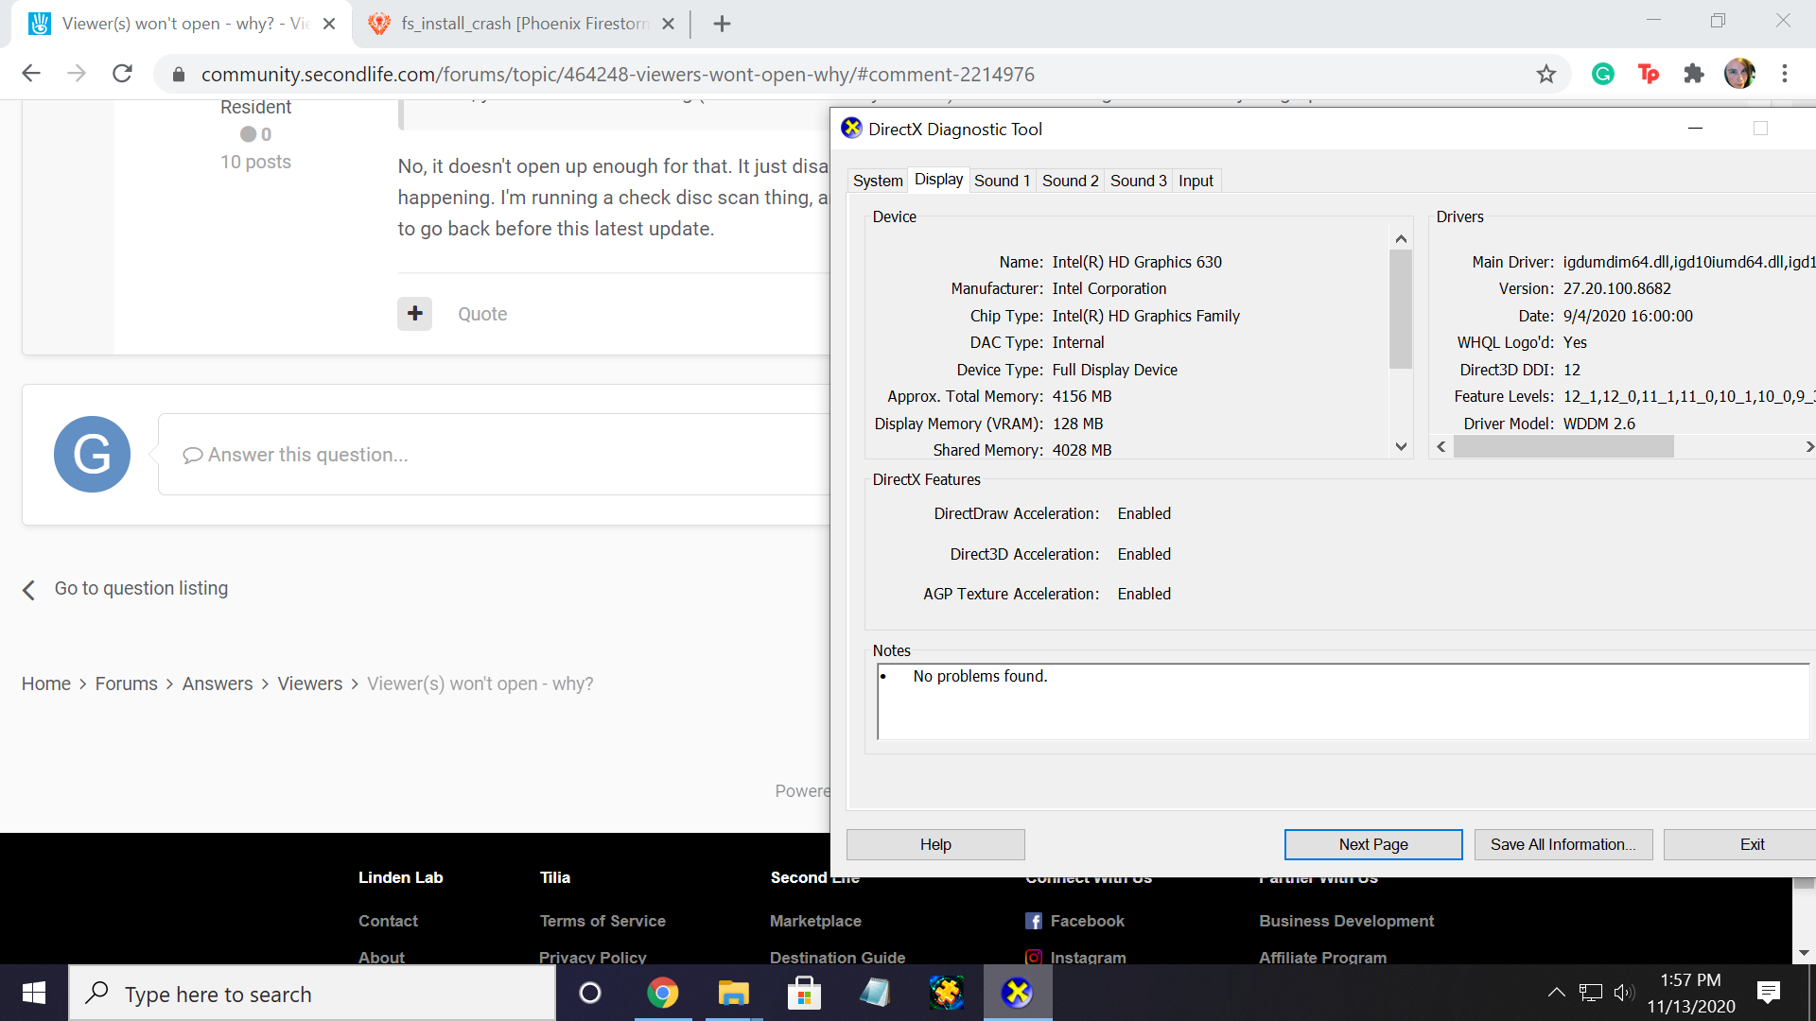Open the volume tray icon
Image resolution: width=1816 pixels, height=1021 pixels.
coord(1624,993)
